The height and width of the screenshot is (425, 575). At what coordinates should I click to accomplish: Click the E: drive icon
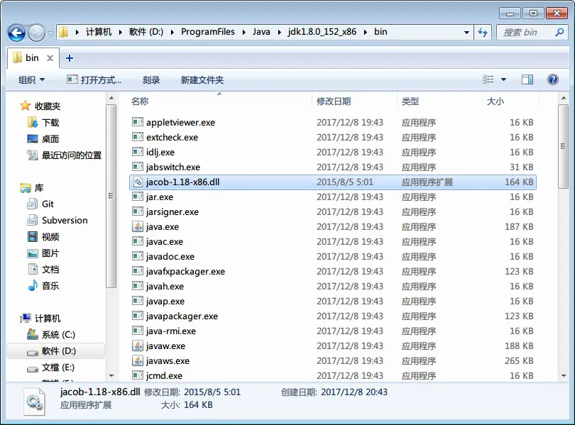tap(33, 368)
